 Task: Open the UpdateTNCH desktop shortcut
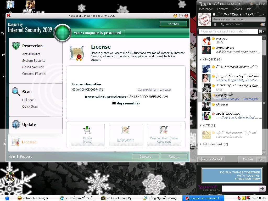point(31,7)
